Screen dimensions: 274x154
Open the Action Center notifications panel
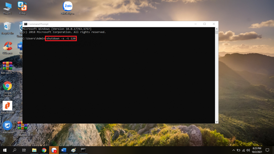[x=267, y=150]
